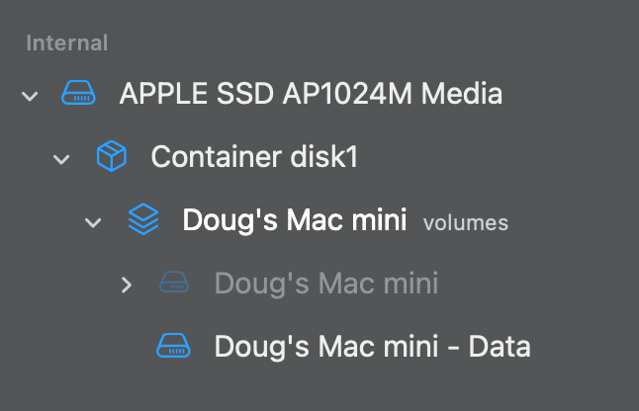Click the small "volumes" label

[x=465, y=223]
